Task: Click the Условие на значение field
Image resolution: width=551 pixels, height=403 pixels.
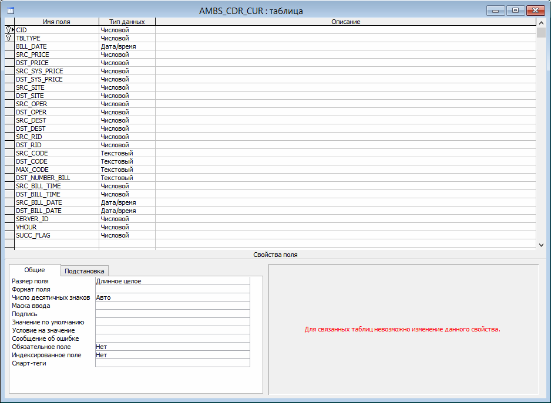Action: [173, 330]
